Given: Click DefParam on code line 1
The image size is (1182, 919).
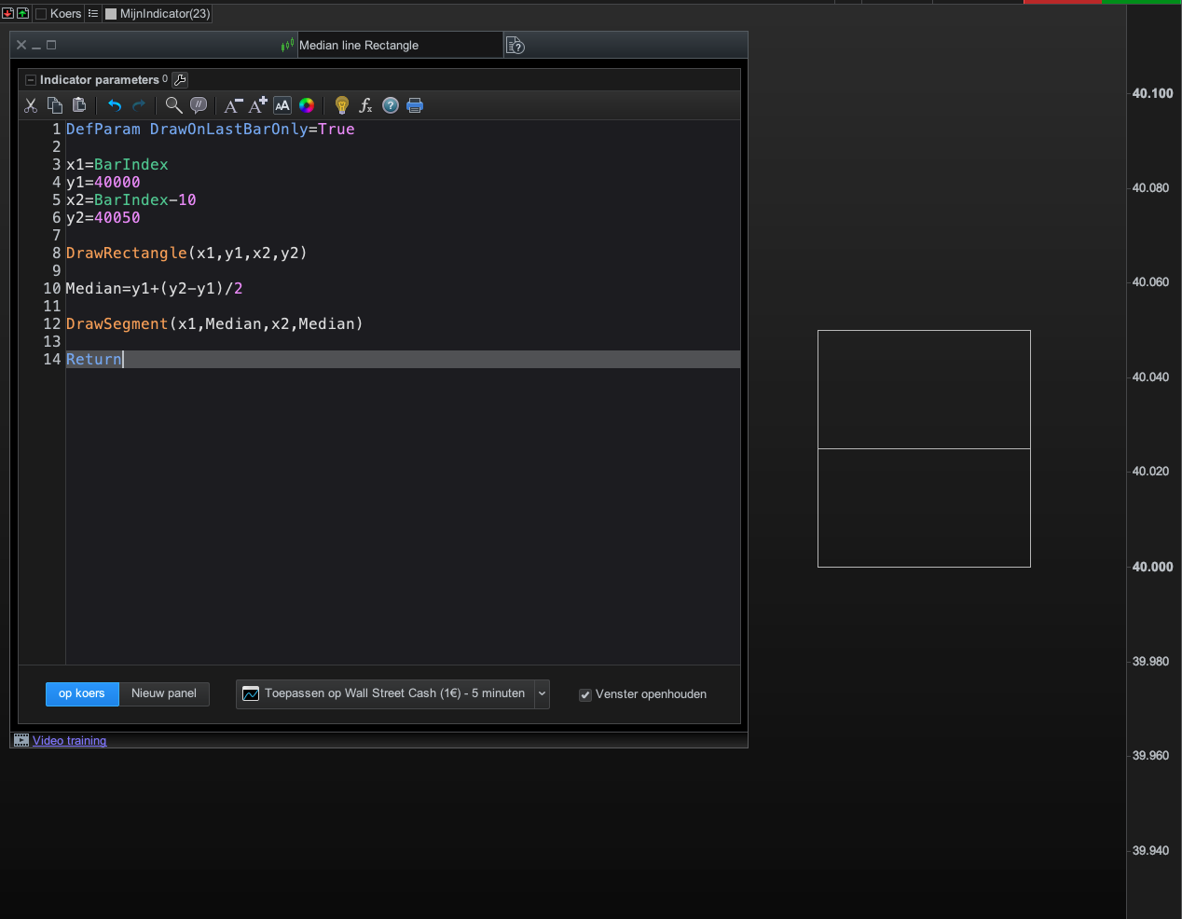Looking at the screenshot, I should (x=103, y=129).
